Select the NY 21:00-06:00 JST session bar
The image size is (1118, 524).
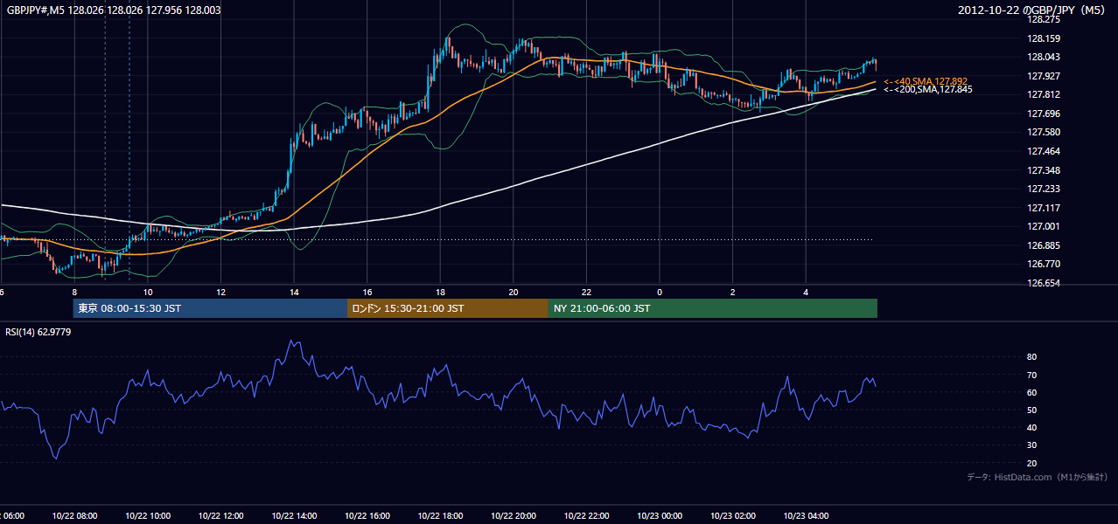[x=713, y=308]
